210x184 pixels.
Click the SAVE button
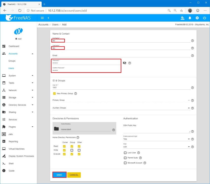(x=59, y=175)
